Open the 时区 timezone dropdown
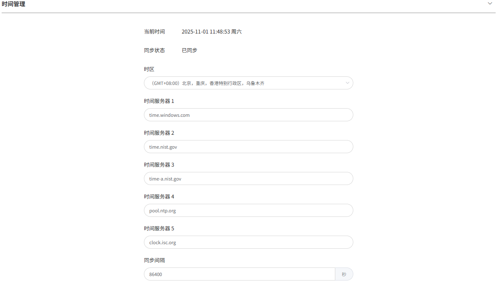The image size is (496, 283). coord(245,83)
